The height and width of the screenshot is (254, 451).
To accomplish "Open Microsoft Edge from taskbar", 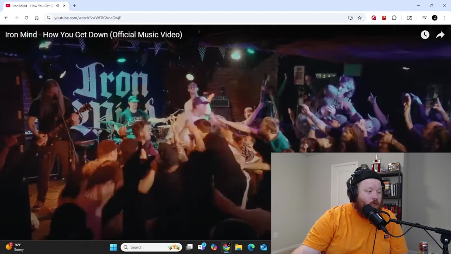I will tap(251, 247).
